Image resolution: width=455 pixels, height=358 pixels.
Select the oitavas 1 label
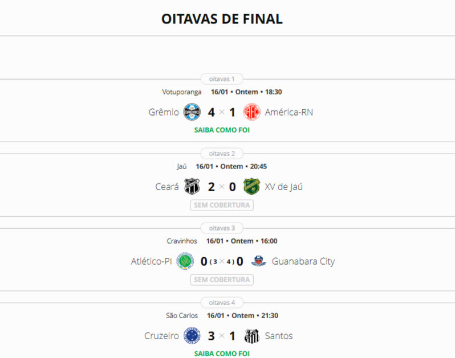pos(222,79)
